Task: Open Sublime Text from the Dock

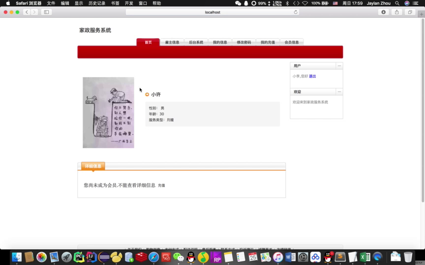Action: pos(340,257)
